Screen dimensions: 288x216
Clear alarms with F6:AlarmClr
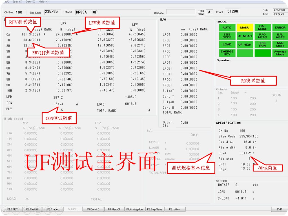(x=114, y=209)
